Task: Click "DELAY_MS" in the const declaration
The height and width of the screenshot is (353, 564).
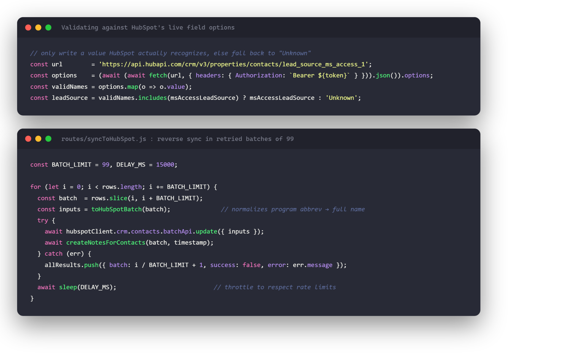Action: (x=131, y=165)
